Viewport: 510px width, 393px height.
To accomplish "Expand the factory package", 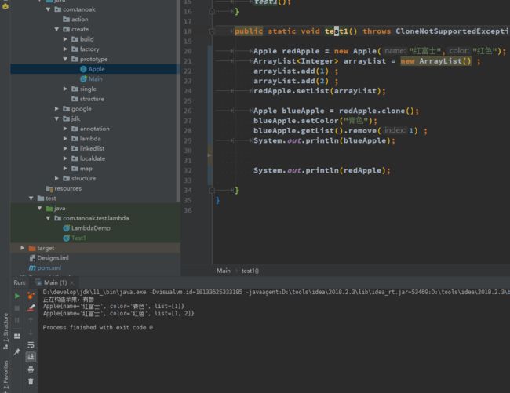I will point(65,49).
